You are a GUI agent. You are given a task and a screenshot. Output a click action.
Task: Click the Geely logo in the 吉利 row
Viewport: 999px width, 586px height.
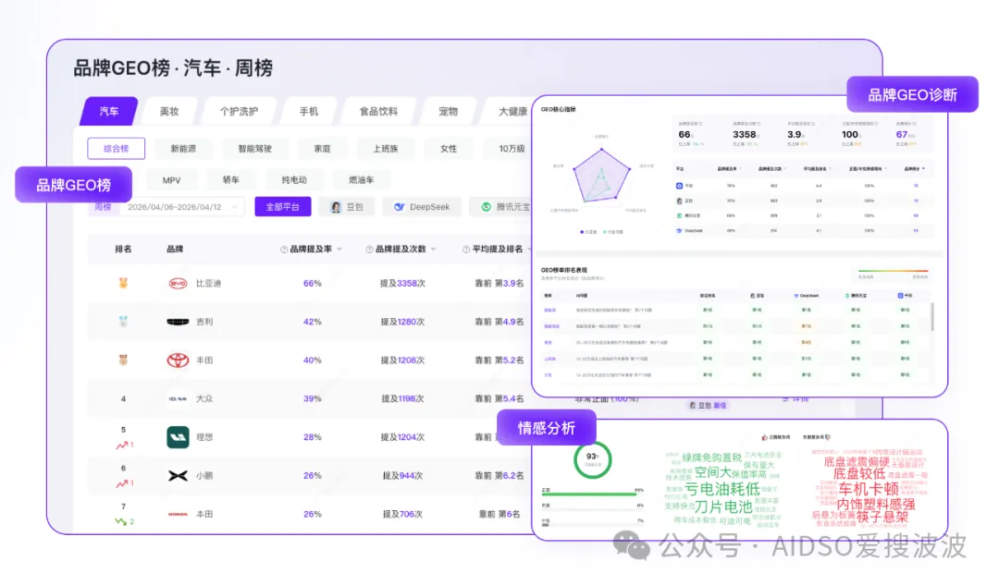pyautogui.click(x=178, y=322)
